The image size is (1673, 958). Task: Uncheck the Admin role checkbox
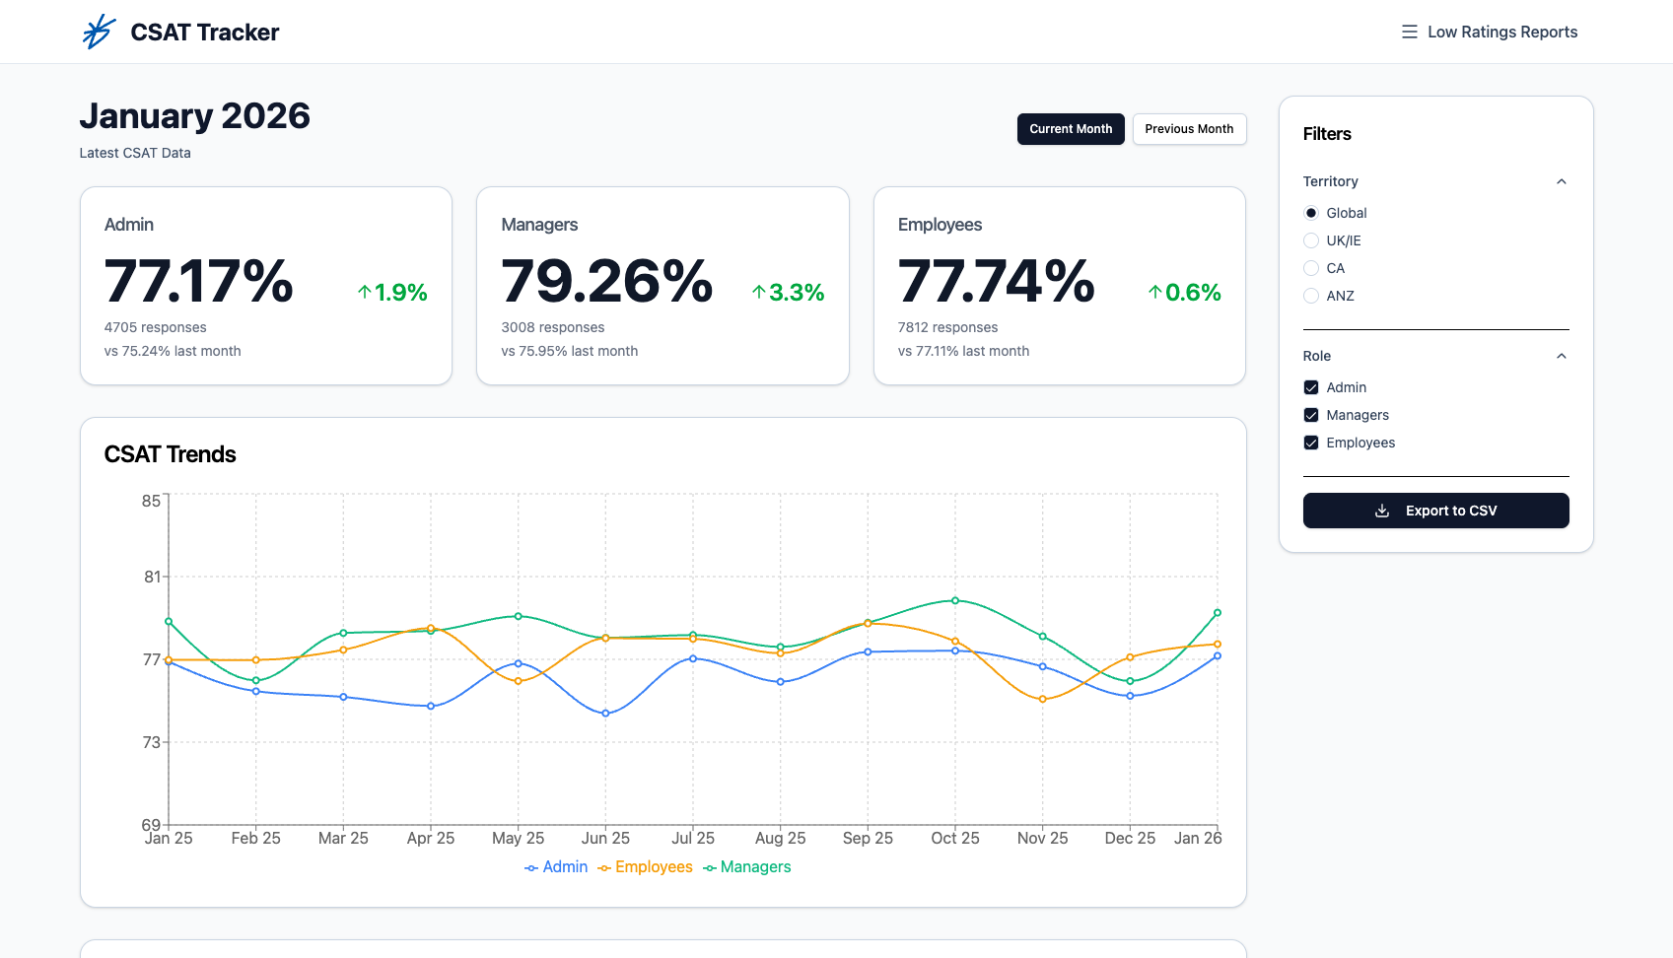1311,387
